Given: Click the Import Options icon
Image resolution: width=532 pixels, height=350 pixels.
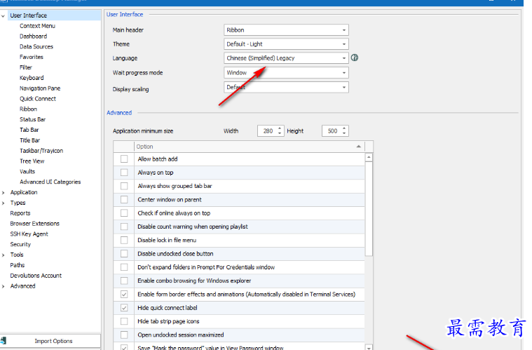Looking at the screenshot, I should pyautogui.click(x=4, y=340).
